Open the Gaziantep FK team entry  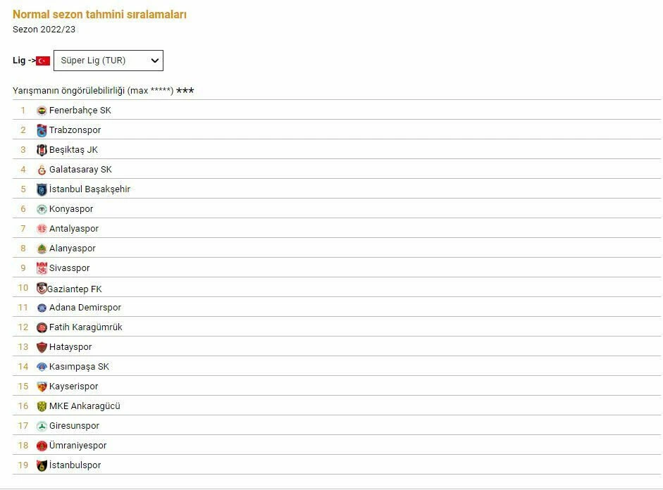tap(74, 288)
